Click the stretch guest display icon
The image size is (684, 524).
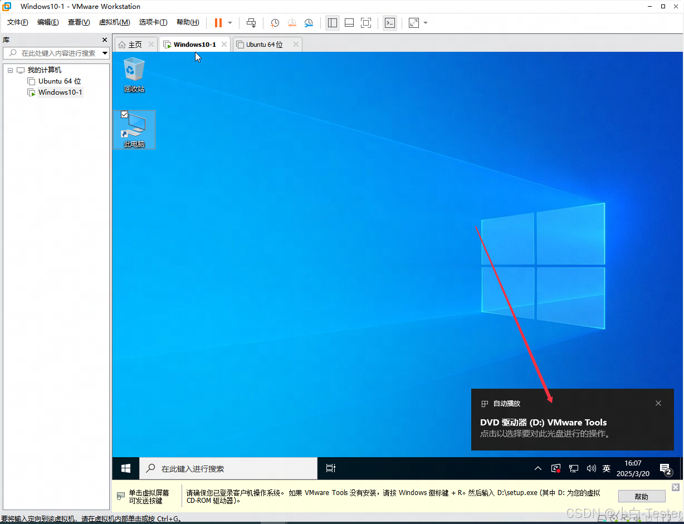coord(414,23)
